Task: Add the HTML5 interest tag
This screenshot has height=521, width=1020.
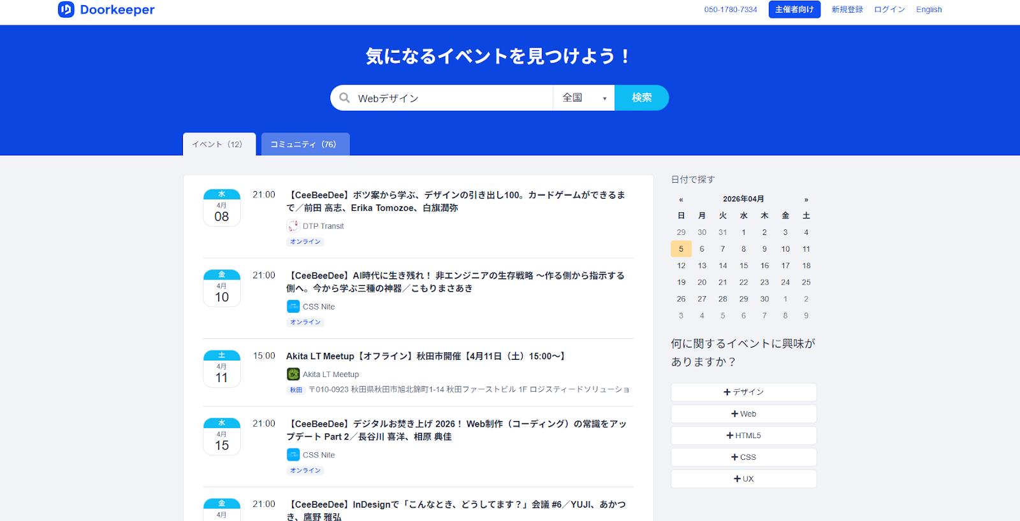Action: coord(743,436)
